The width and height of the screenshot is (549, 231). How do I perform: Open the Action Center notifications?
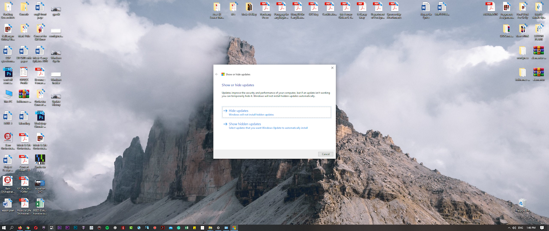point(542,228)
